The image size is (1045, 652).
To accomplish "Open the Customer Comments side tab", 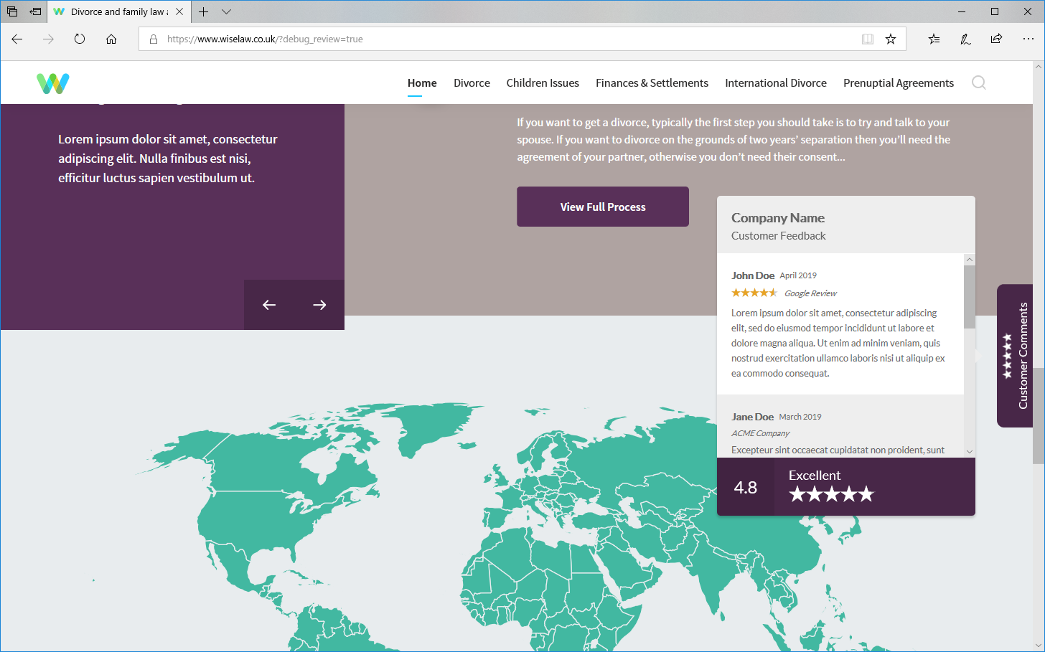I will click(1015, 356).
